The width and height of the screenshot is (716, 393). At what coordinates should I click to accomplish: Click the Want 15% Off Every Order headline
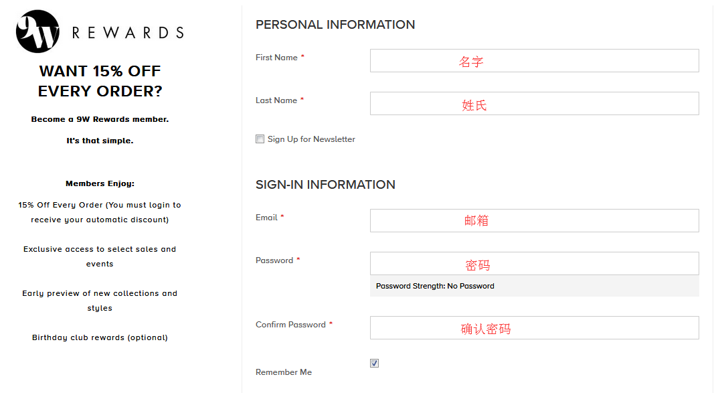pyautogui.click(x=100, y=81)
